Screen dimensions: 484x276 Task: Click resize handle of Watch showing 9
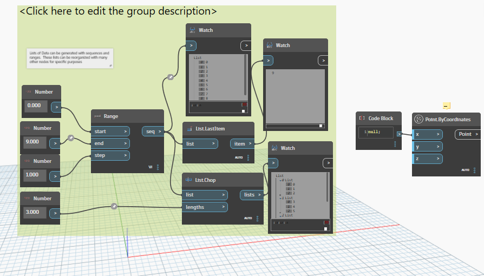[321, 126]
